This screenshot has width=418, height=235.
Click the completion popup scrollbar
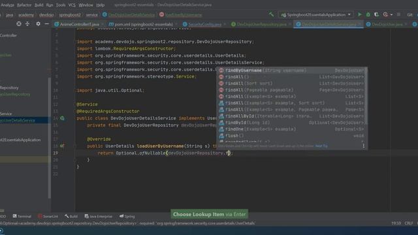366,96
